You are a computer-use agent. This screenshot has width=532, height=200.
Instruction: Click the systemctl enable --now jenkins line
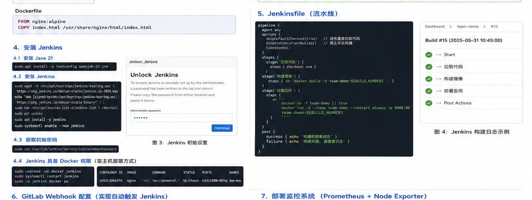click(49, 126)
